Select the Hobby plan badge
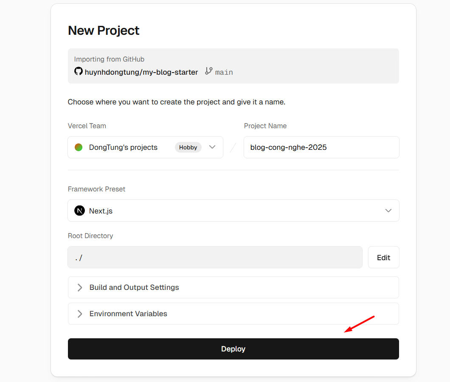 pyautogui.click(x=188, y=147)
